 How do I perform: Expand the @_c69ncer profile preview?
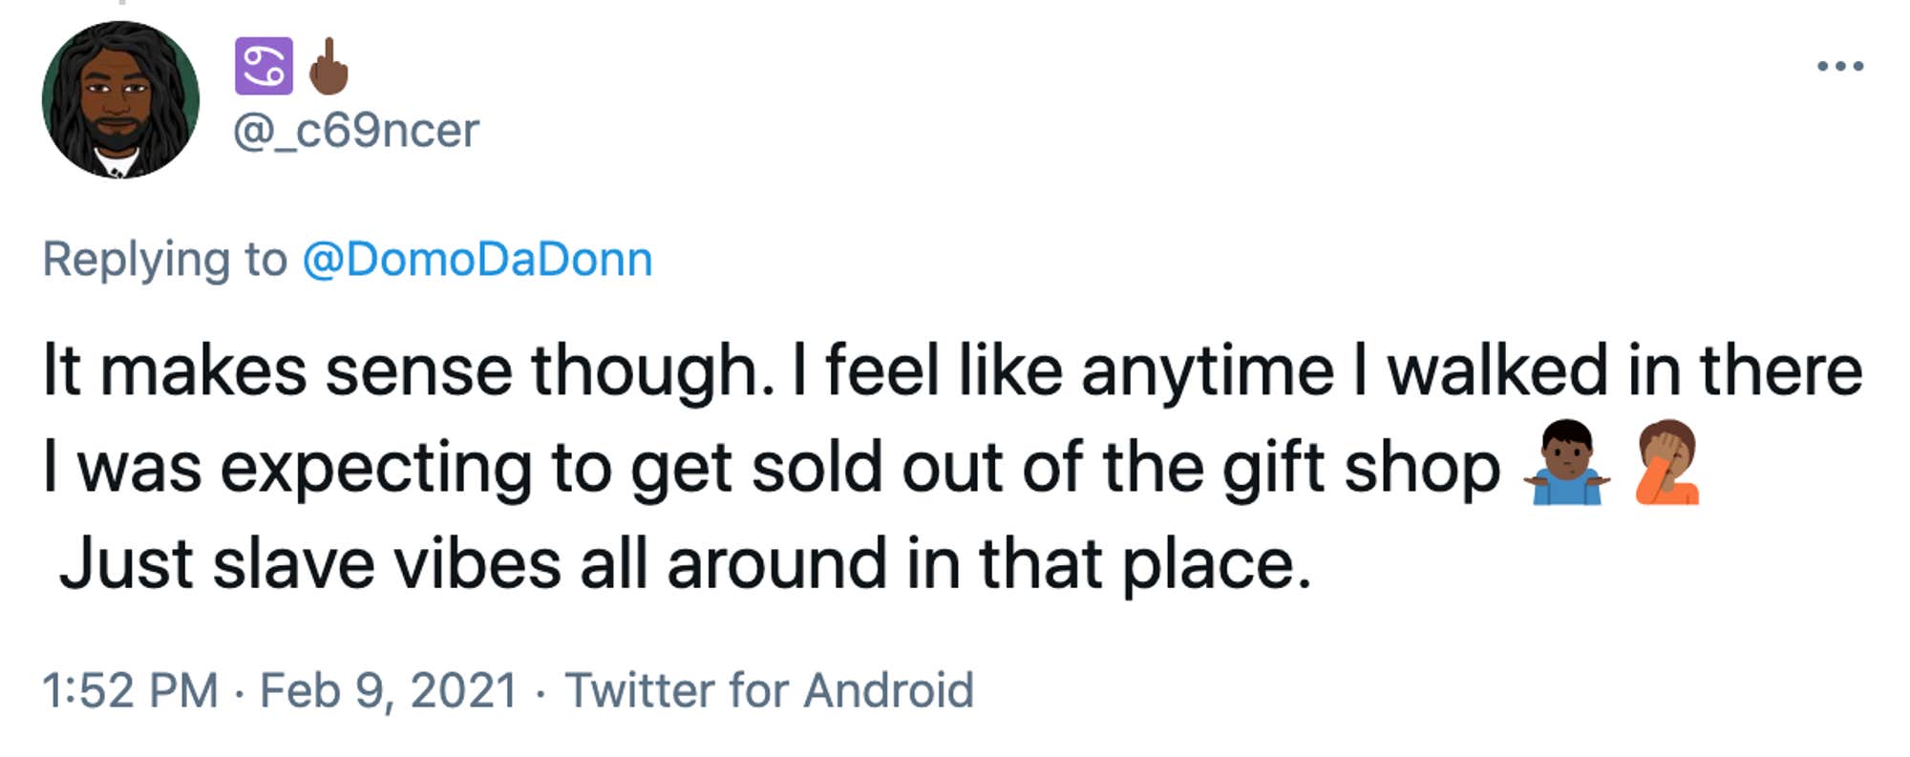[358, 133]
